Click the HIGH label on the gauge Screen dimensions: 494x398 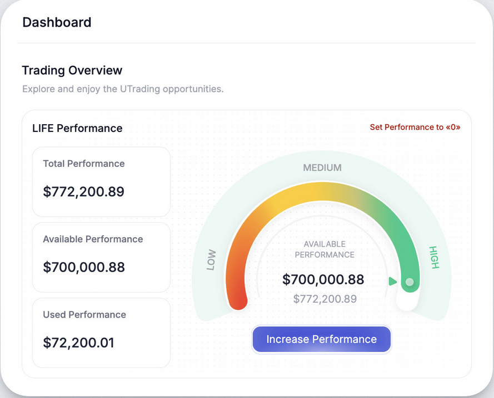coord(434,257)
